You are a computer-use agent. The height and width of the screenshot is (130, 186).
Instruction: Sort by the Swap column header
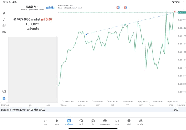[x=151, y=105]
